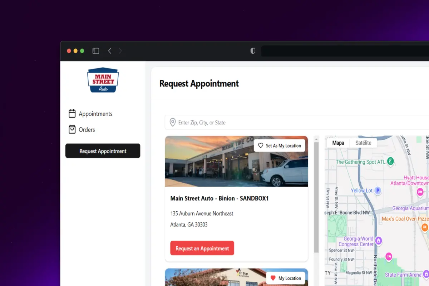
Task: Toggle the red heart My Location button
Action: [286, 278]
